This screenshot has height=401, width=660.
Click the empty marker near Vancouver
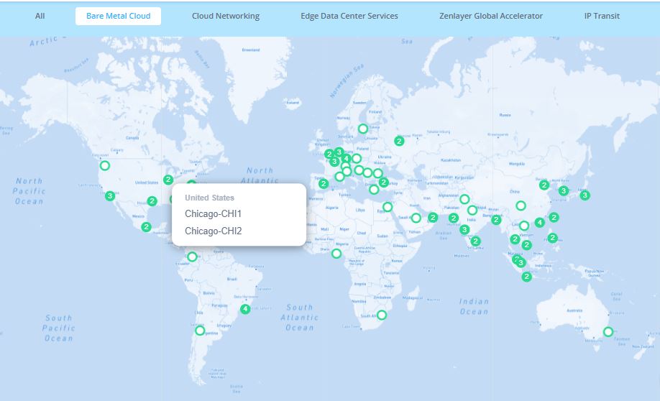tap(105, 165)
